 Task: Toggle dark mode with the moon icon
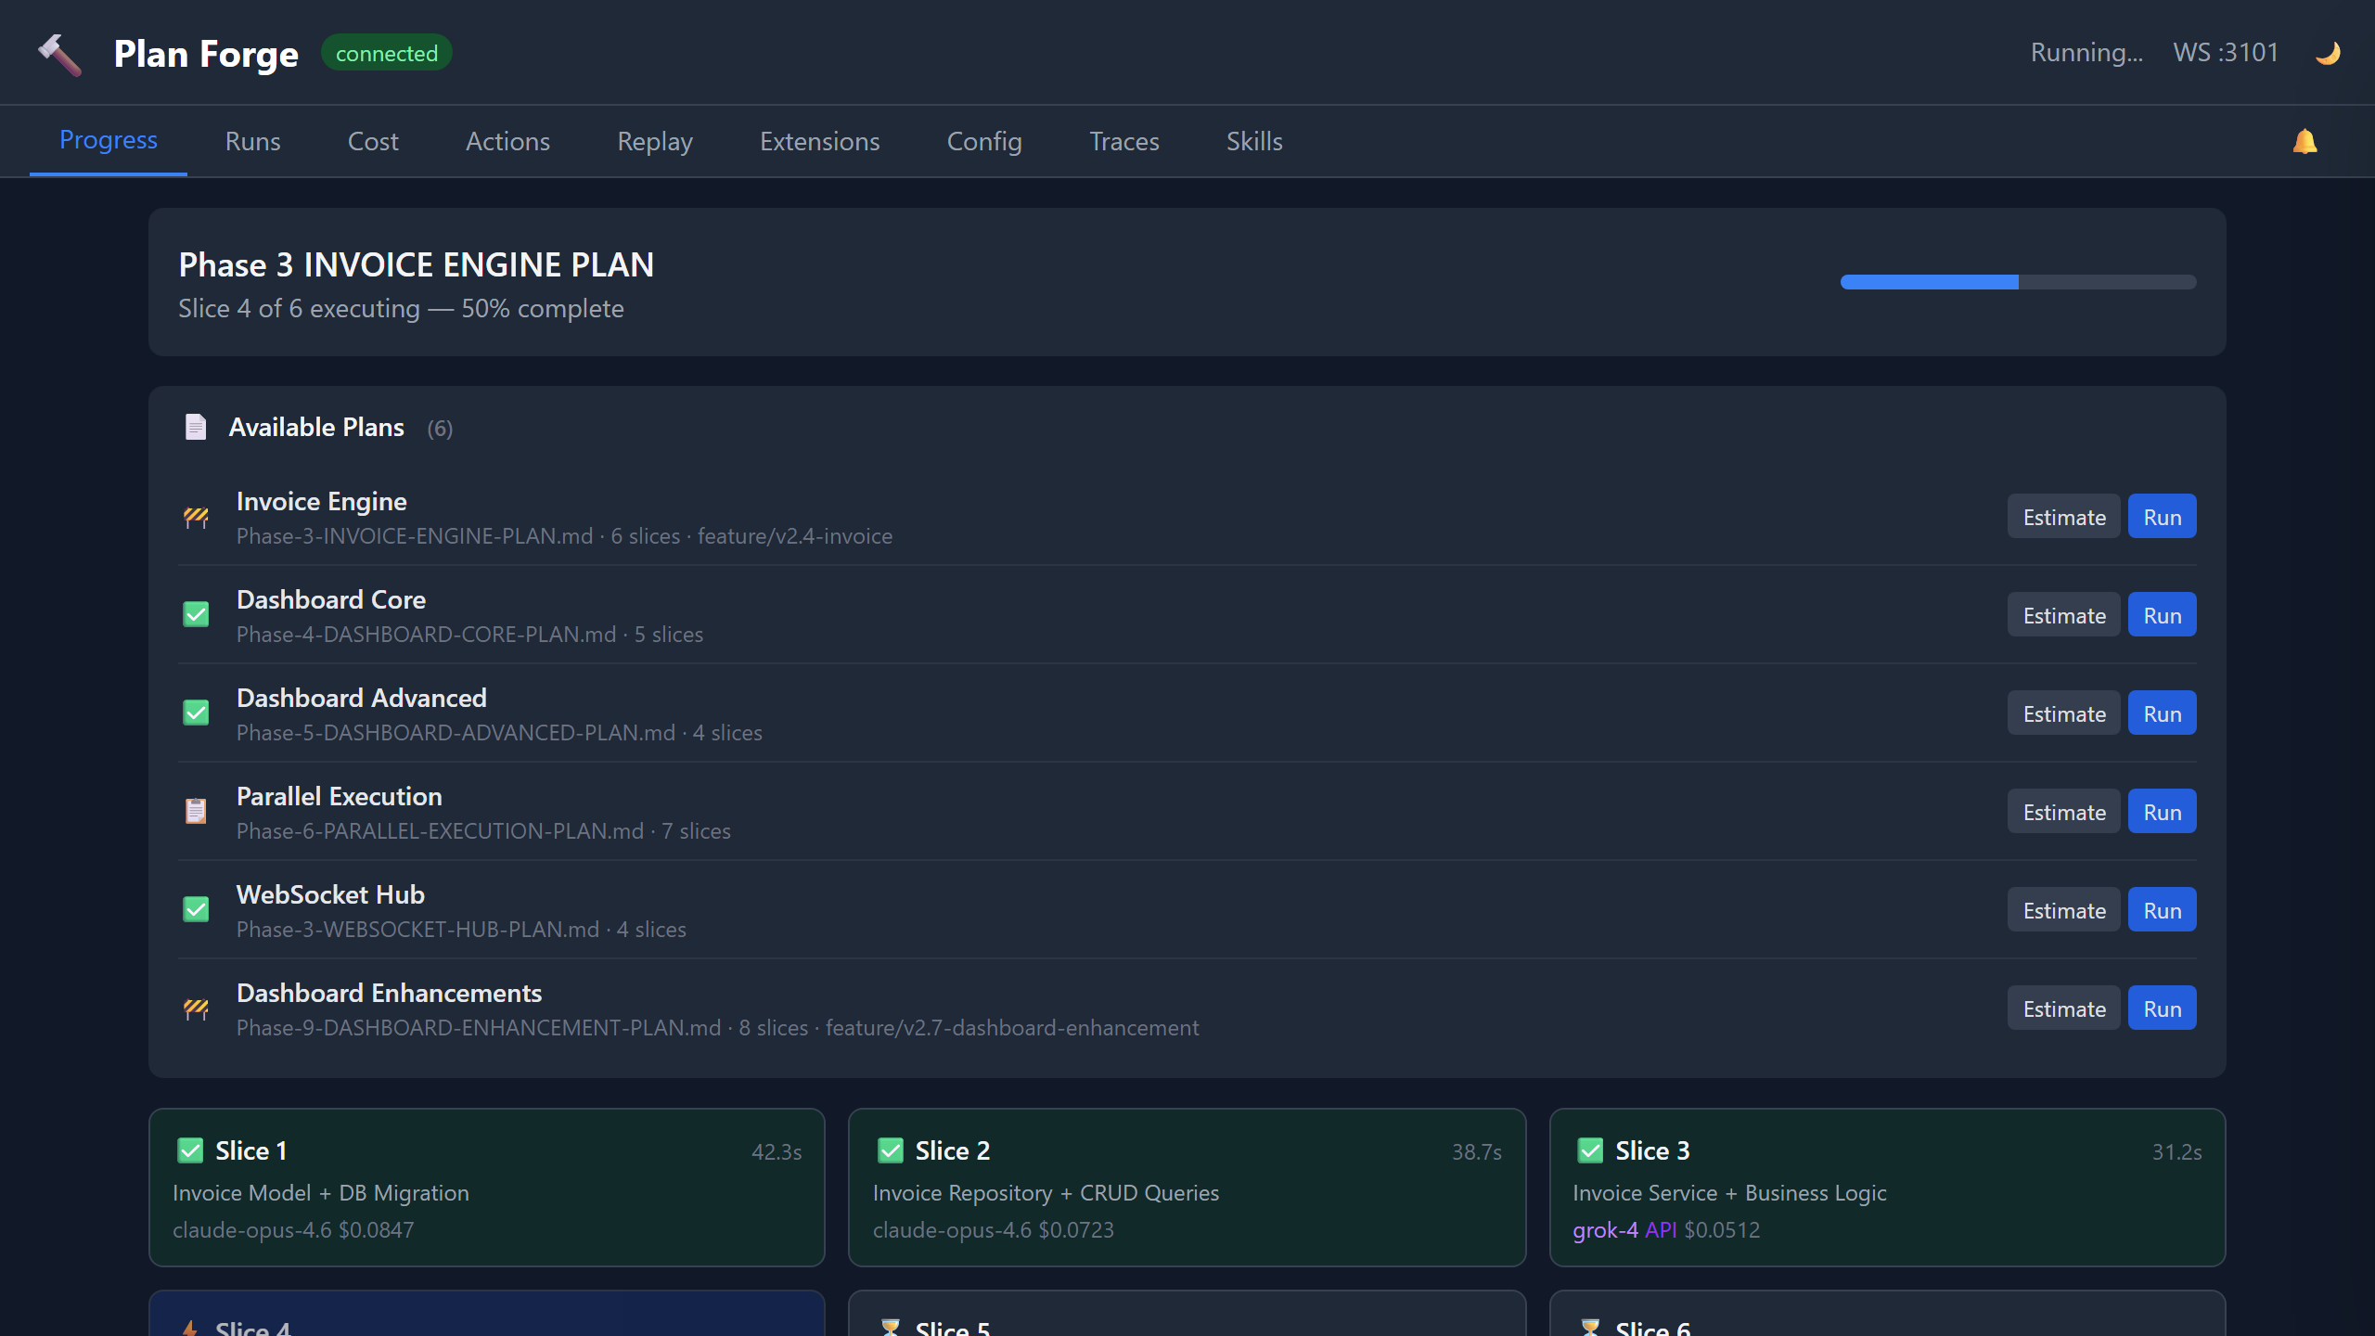(x=2329, y=53)
